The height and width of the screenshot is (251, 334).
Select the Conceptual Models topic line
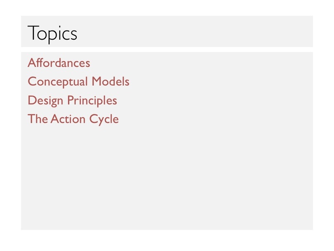[78, 82]
